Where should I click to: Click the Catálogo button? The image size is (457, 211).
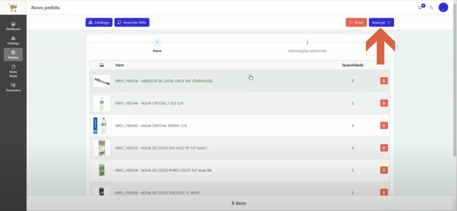(x=99, y=22)
